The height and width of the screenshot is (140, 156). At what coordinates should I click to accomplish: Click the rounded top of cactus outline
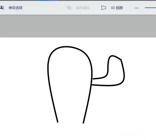click(66, 47)
